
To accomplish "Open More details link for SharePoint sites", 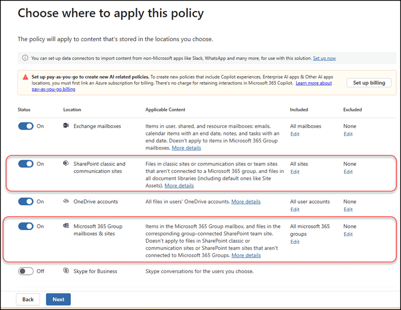I will point(179,186).
